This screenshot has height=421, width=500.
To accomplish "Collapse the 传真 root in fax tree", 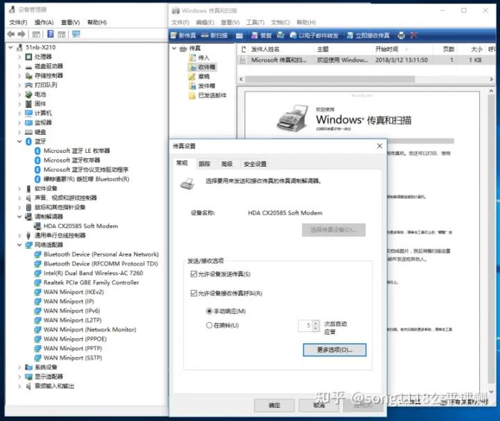I will coord(174,49).
